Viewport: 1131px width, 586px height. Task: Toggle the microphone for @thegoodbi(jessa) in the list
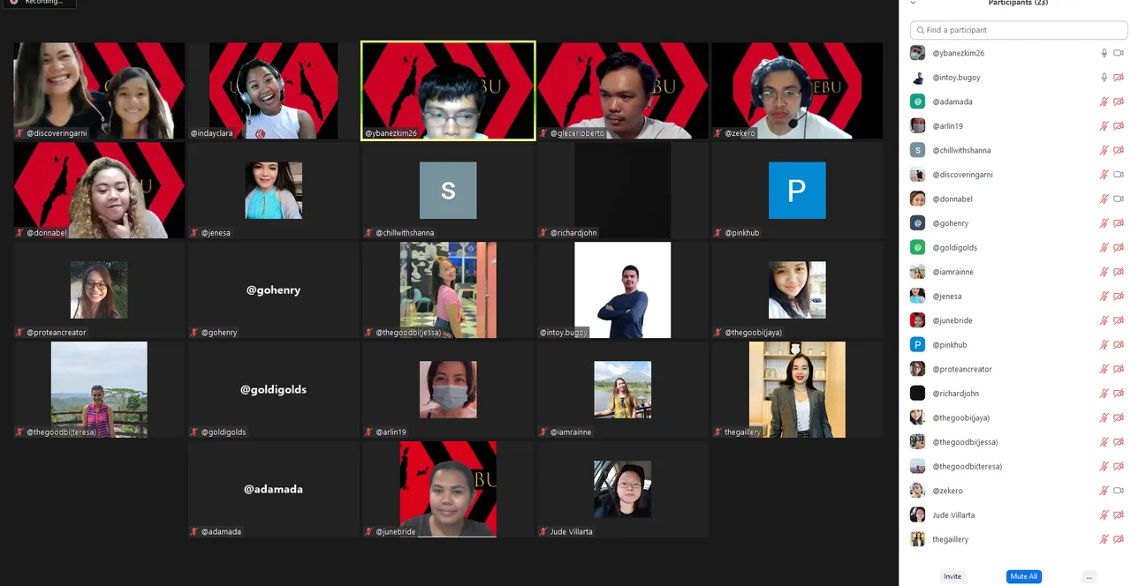[1104, 441]
